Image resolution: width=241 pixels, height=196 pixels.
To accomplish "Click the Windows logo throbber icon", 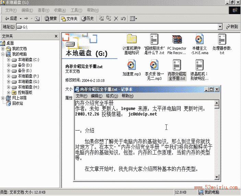I will coord(234,10).
